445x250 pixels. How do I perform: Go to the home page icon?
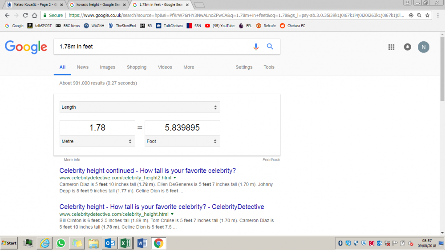34,15
